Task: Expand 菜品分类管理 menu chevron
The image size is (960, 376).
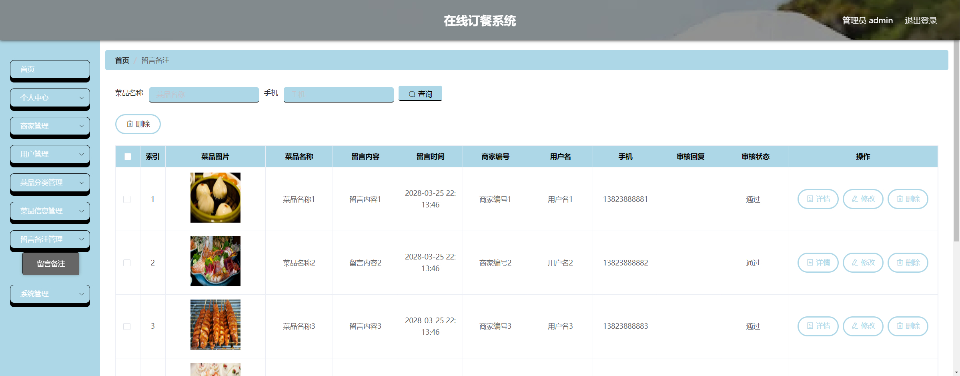Action: [82, 183]
